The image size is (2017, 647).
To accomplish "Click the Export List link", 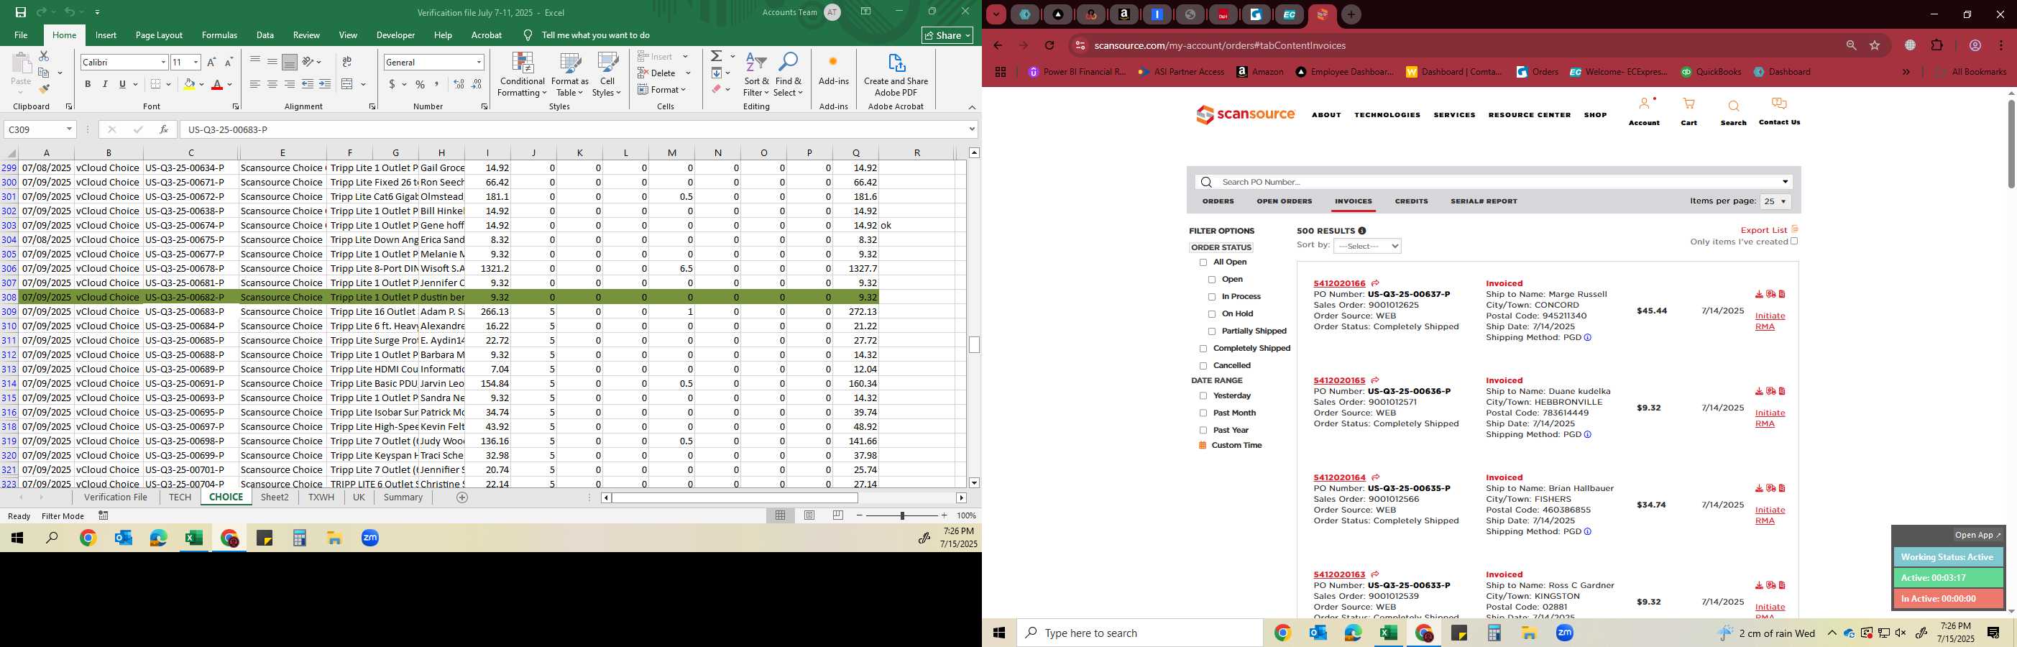I will coord(1763,230).
